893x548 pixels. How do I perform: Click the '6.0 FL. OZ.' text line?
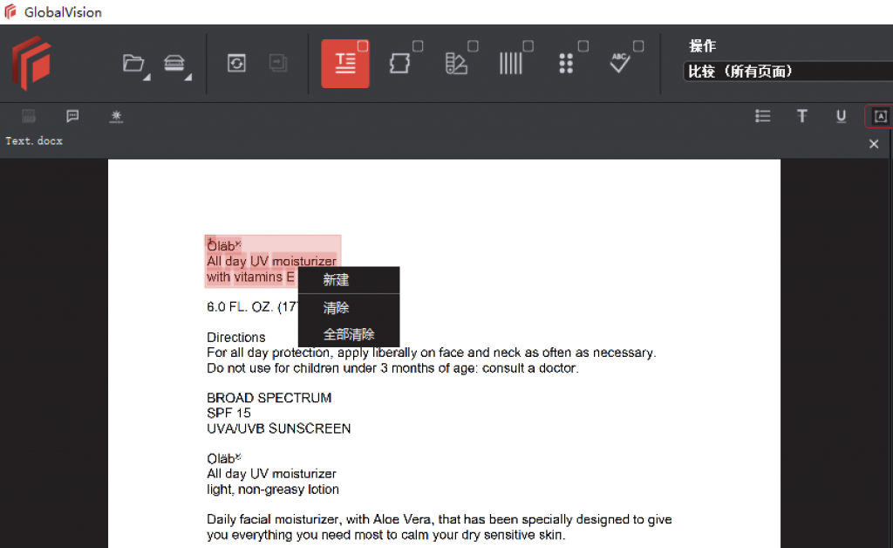tap(252, 307)
